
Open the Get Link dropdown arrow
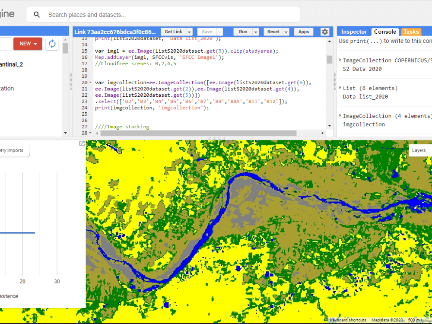pos(189,31)
